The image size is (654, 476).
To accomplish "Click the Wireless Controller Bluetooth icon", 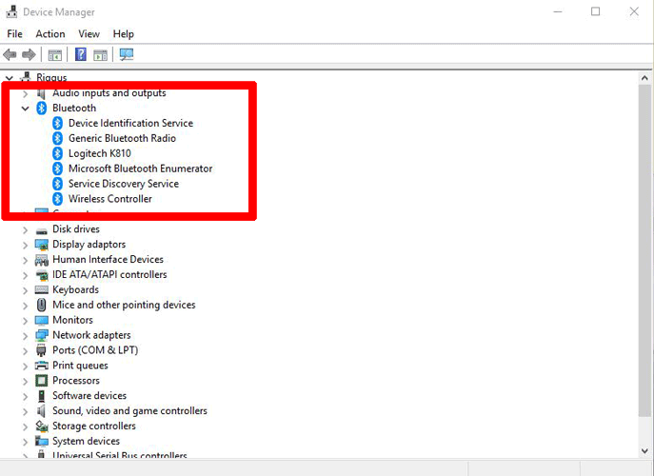I will pyautogui.click(x=57, y=199).
